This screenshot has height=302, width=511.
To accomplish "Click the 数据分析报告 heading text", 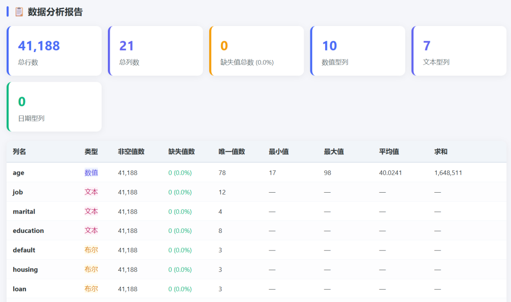I will coord(55,12).
